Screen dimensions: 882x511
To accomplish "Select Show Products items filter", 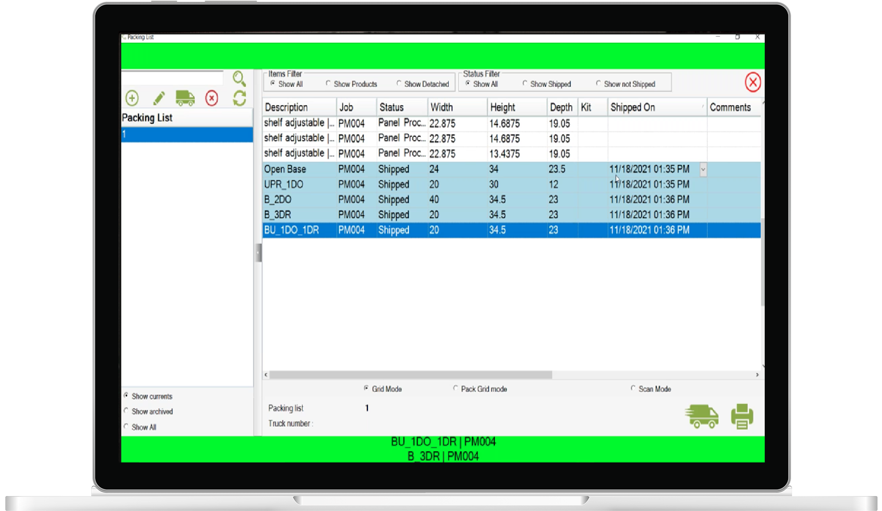I will coord(329,83).
